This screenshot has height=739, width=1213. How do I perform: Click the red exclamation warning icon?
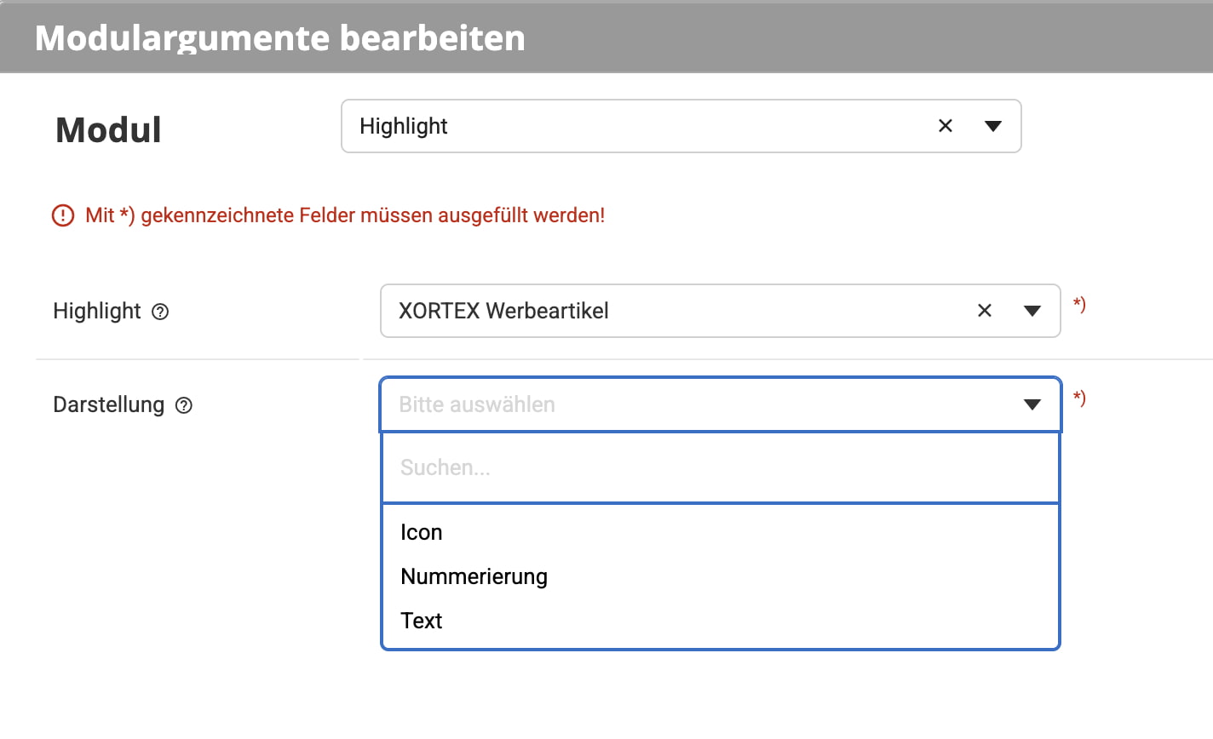pos(63,215)
